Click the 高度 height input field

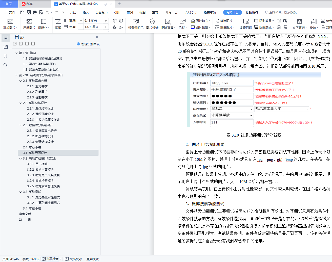pos(93,21)
